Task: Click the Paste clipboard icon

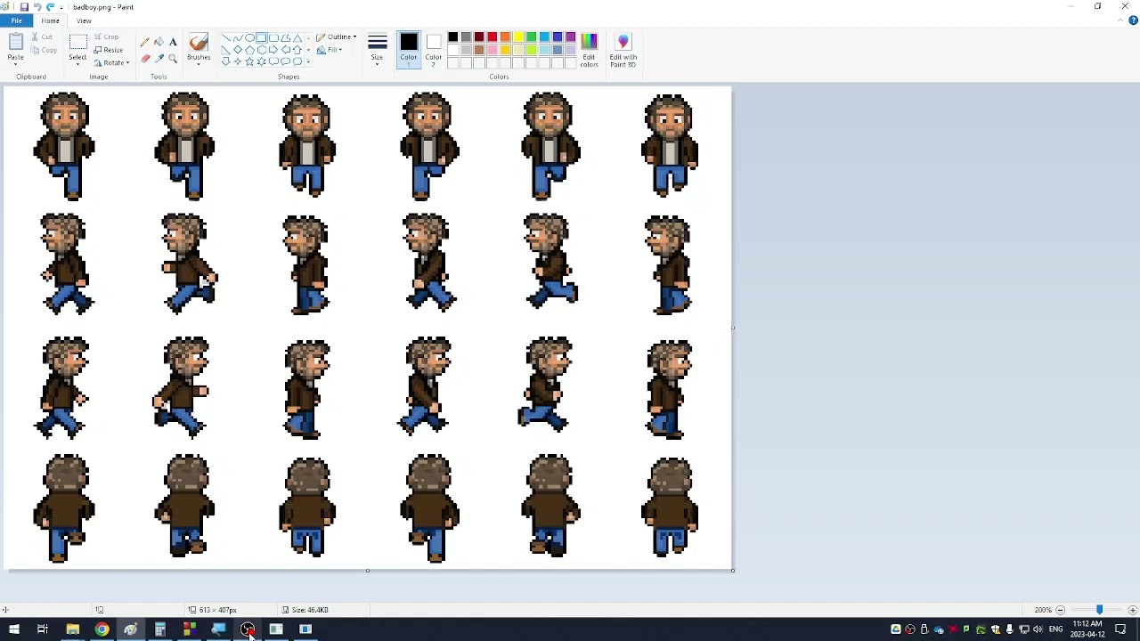Action: click(x=15, y=43)
